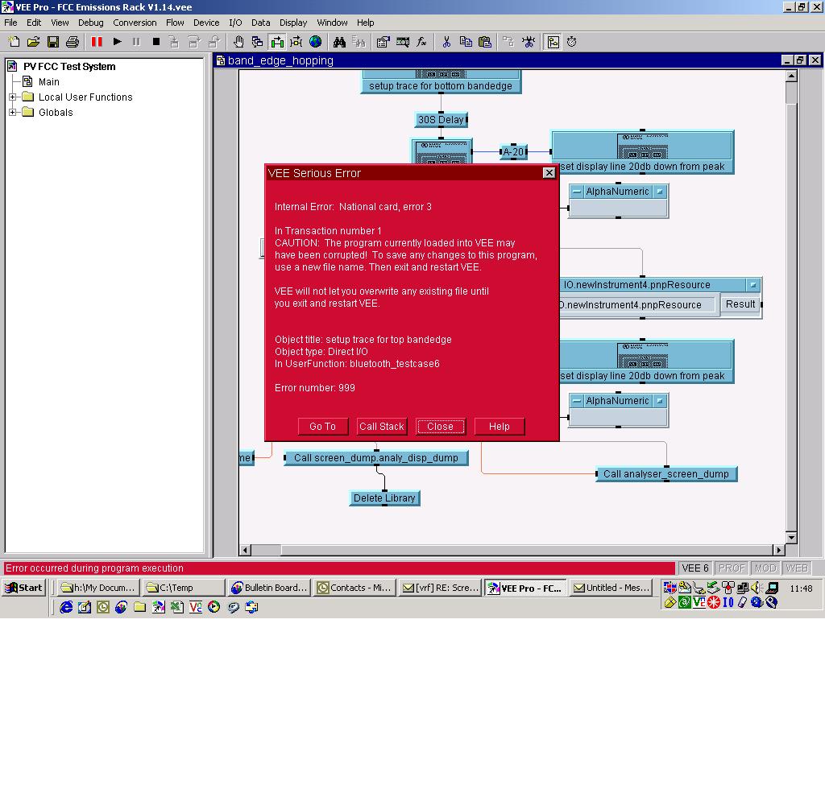Click the binoculars Find icon
This screenshot has height=797, width=825.
340,42
